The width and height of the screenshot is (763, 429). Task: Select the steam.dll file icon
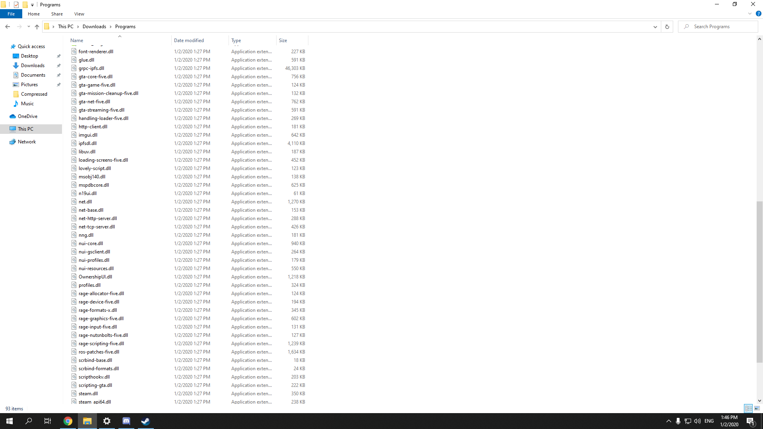(74, 393)
